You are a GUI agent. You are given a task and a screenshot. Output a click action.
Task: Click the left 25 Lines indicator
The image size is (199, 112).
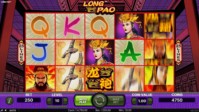(x=21, y=53)
